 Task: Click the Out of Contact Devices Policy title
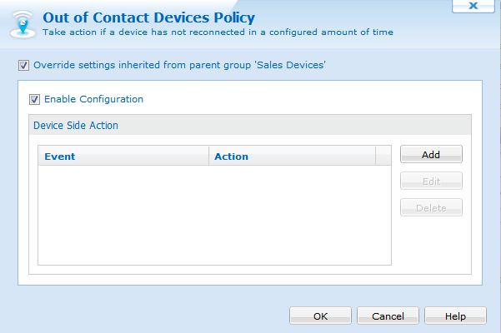click(149, 17)
